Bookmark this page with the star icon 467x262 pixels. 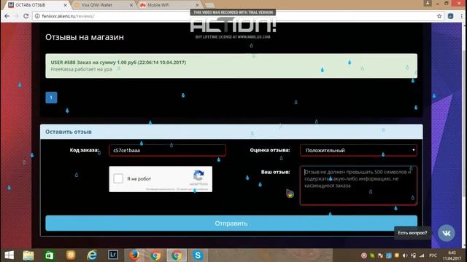tap(439, 16)
